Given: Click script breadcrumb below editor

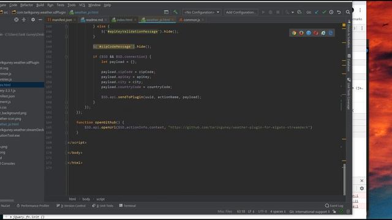Looking at the screenshot, I should 100,199.
